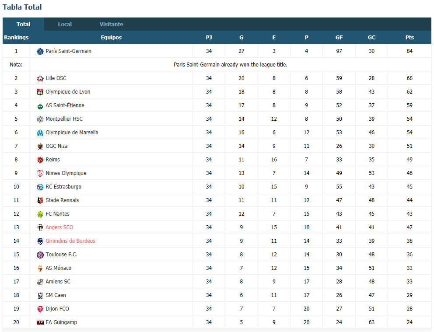This screenshot has width=434, height=332.
Task: Open the Dijon FCO team name
Action: (57, 309)
